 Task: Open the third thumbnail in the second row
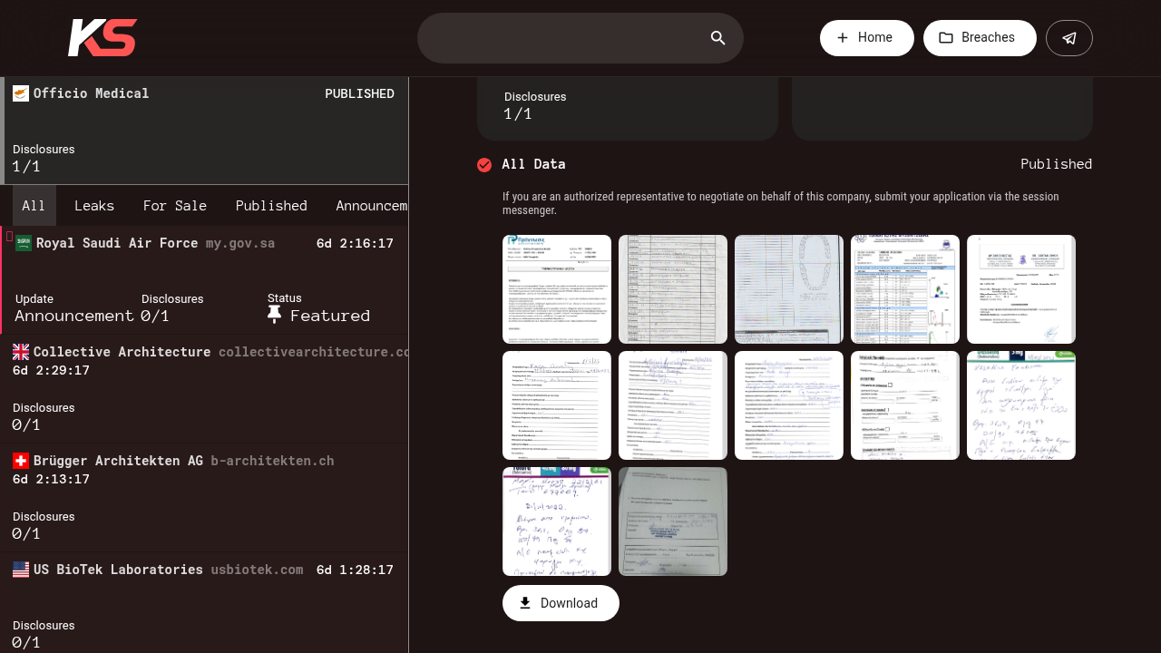pos(789,405)
